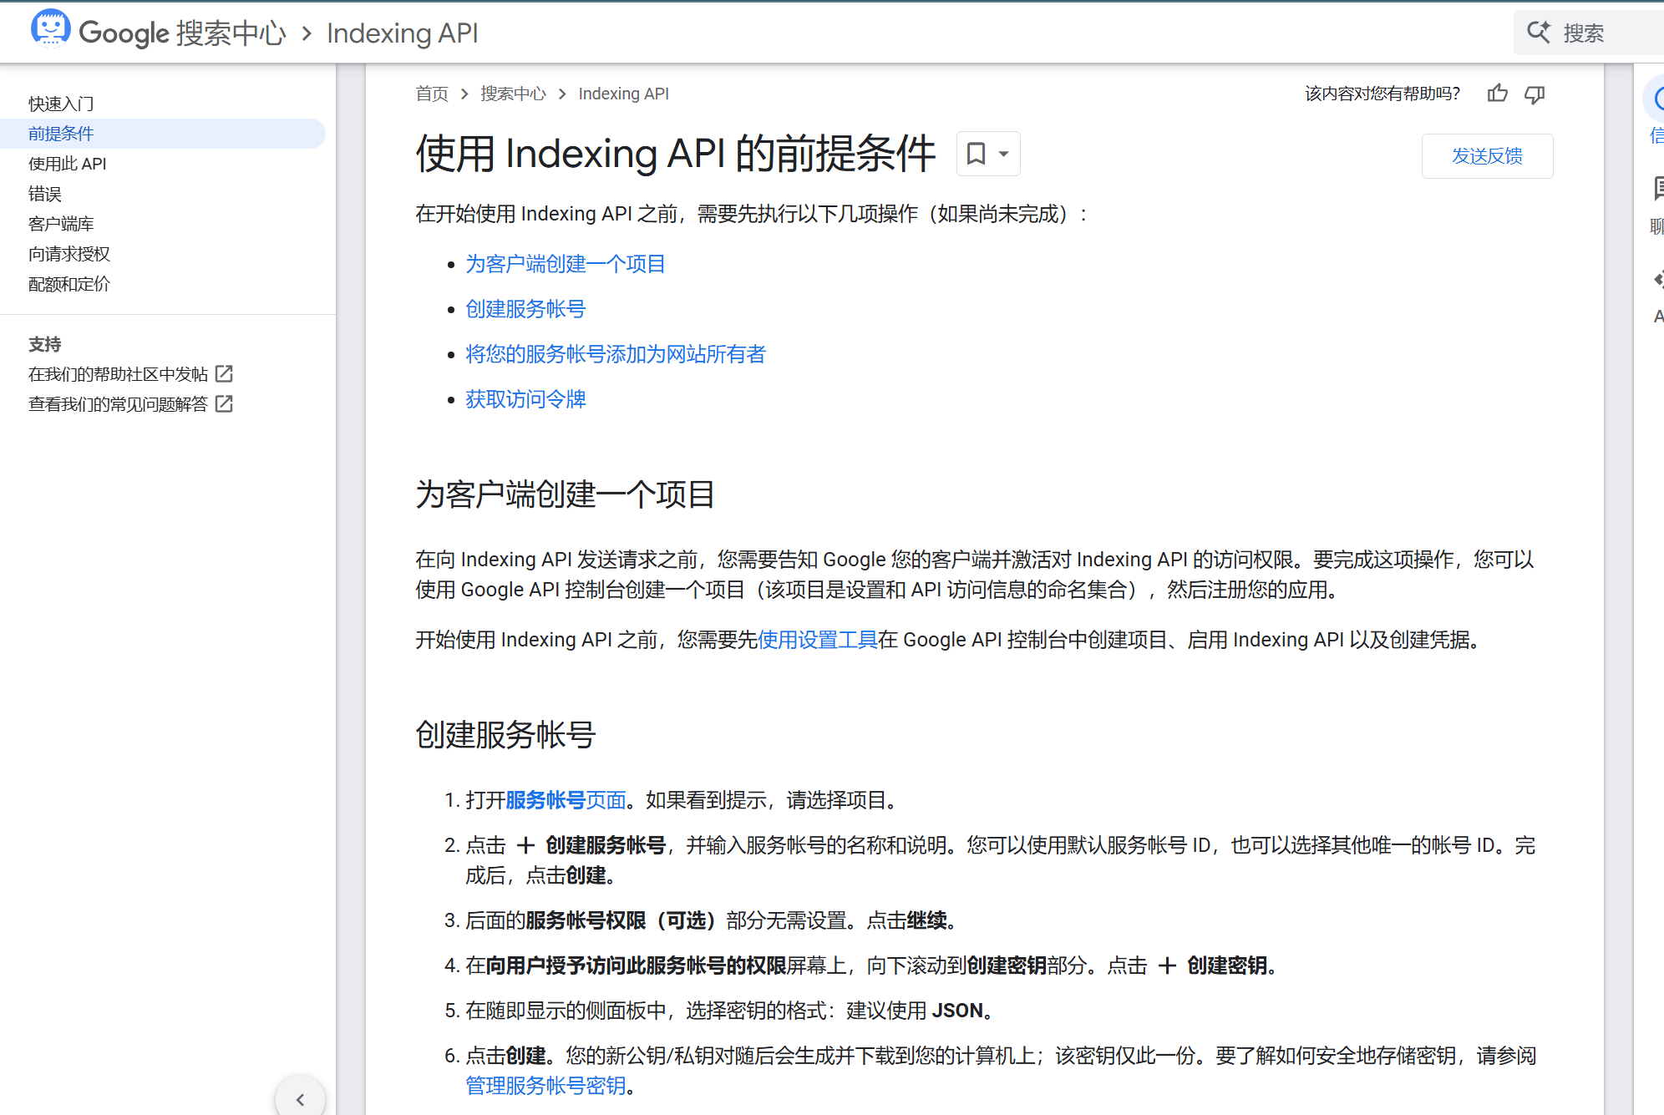
Task: Click external link icon next to 在我们的帮助社区中发帖
Action: [224, 373]
